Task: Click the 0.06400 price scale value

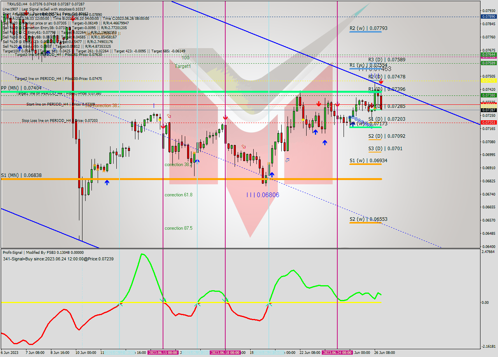Action: [x=489, y=246]
